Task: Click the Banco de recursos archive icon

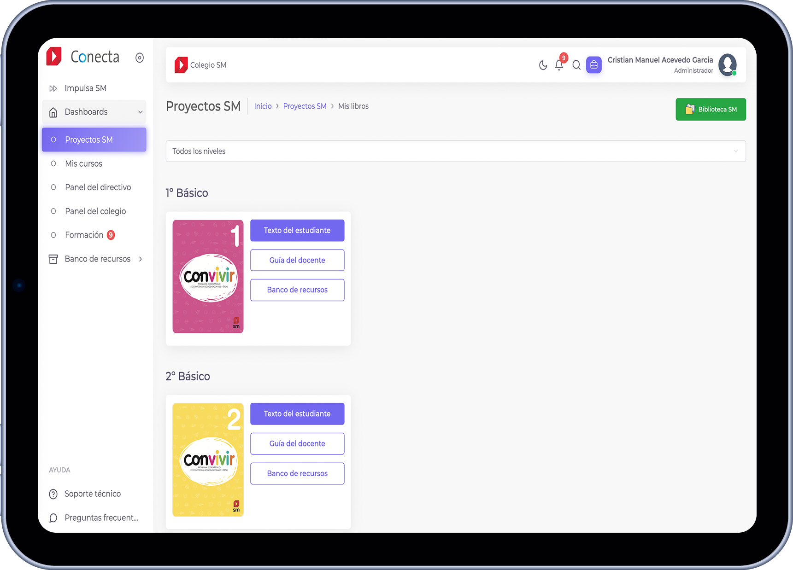Action: click(x=53, y=259)
